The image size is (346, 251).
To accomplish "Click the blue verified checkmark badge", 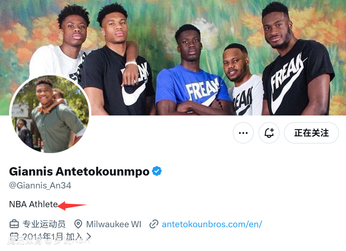I will [157, 171].
